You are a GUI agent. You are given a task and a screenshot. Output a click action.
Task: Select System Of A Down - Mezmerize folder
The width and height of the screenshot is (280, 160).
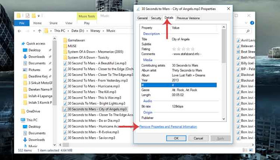tap(95, 52)
